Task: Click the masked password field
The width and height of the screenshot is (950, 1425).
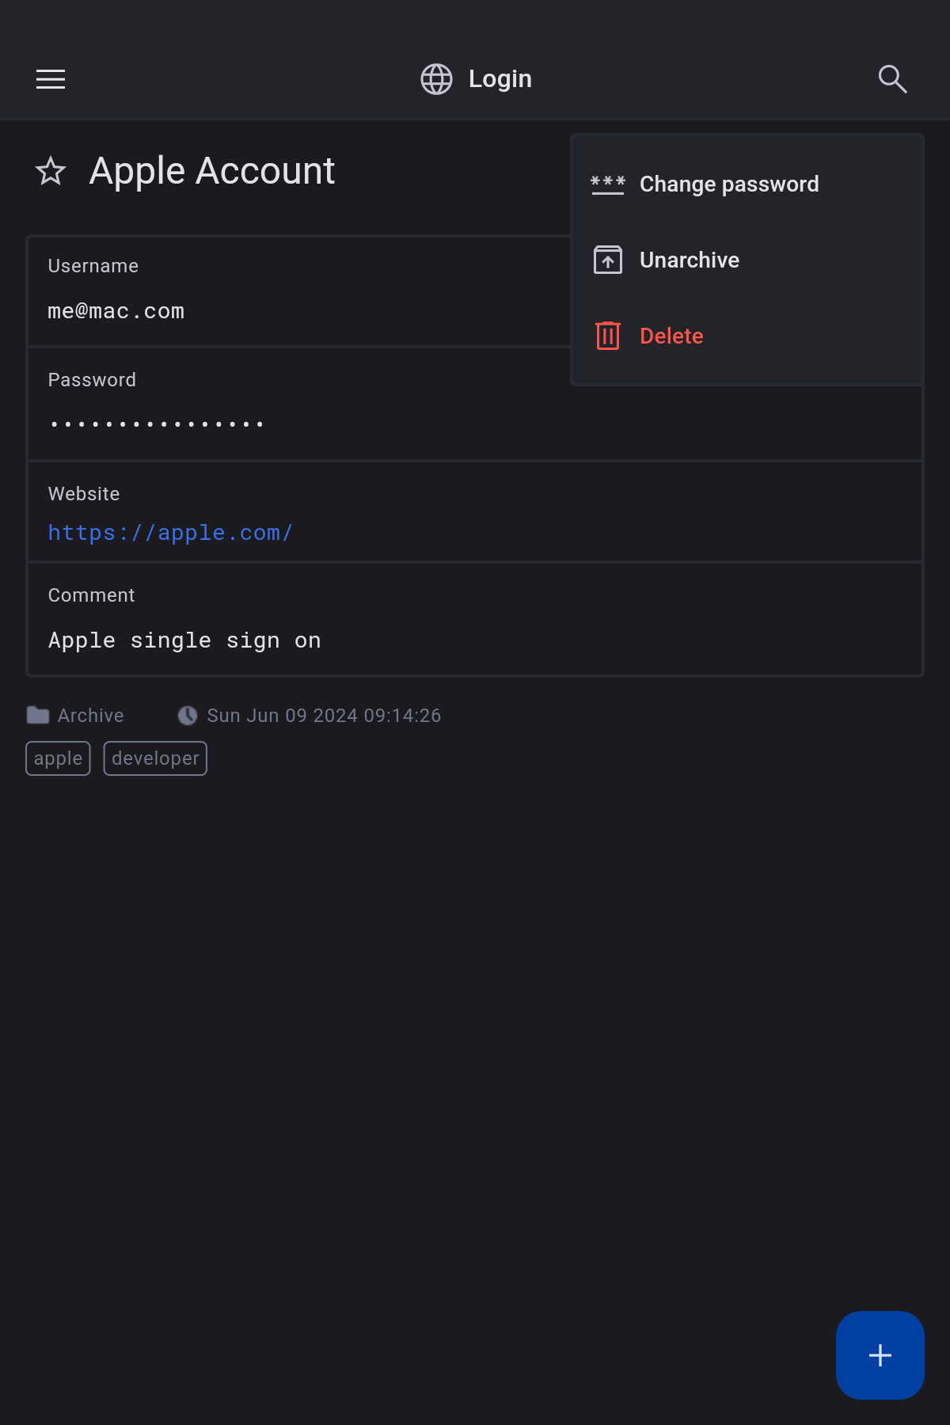Action: [x=157, y=424]
